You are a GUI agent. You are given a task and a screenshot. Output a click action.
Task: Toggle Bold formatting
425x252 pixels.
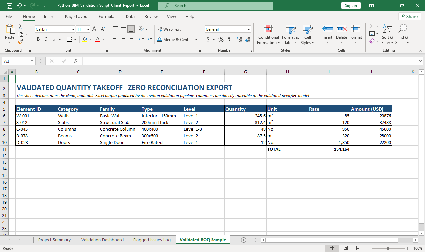click(38, 39)
